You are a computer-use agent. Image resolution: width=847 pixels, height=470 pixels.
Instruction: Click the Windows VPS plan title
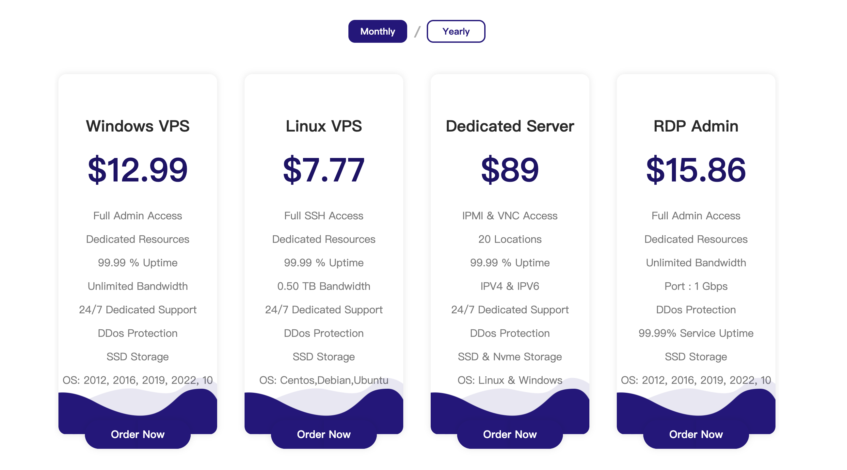[137, 126]
